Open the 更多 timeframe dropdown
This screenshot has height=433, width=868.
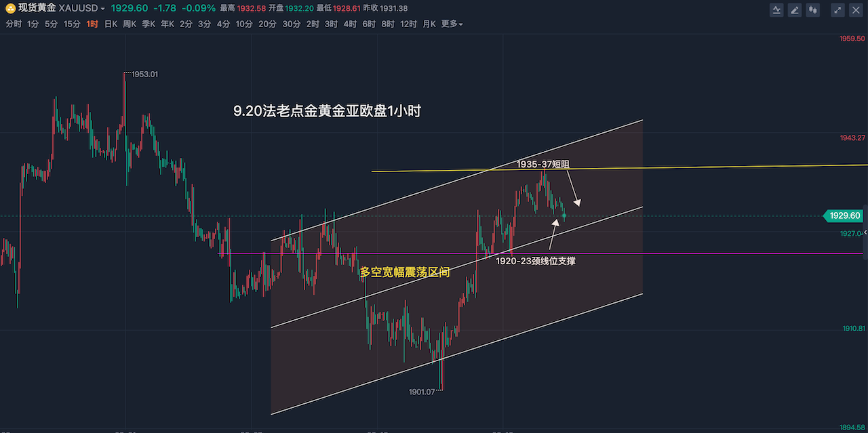[x=452, y=24]
